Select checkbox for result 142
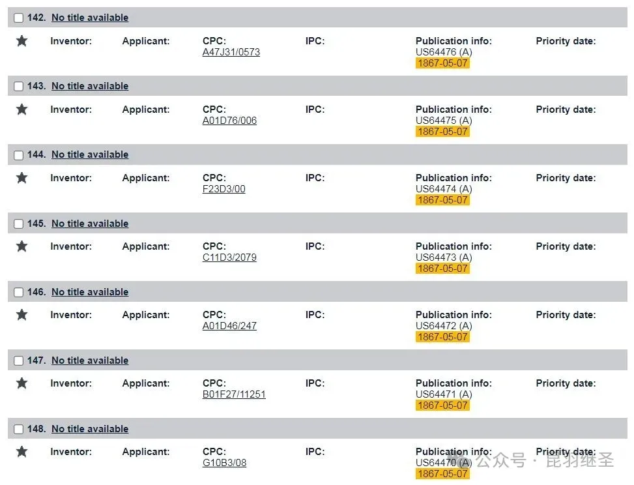Image resolution: width=634 pixels, height=485 pixels. point(18,18)
